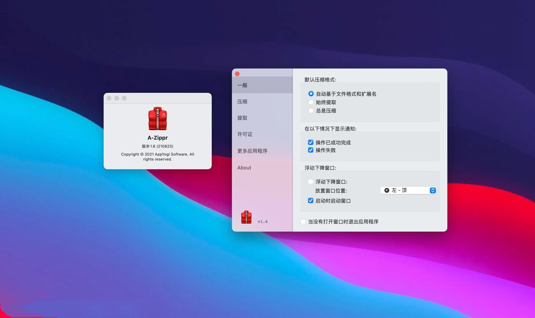Screen dimensions: 535x318
Task: Click the 在以下情况下显示通知 heading
Action: pos(331,129)
